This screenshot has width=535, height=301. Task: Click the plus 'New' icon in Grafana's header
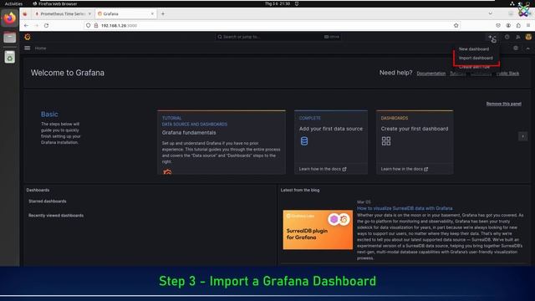(492, 37)
